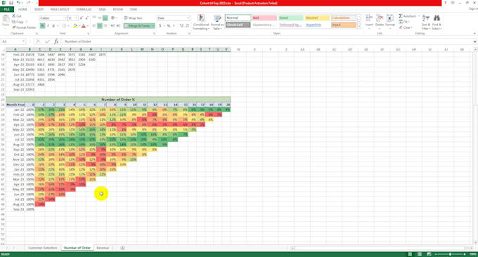Open the Borders dropdown arrow

click(x=70, y=26)
